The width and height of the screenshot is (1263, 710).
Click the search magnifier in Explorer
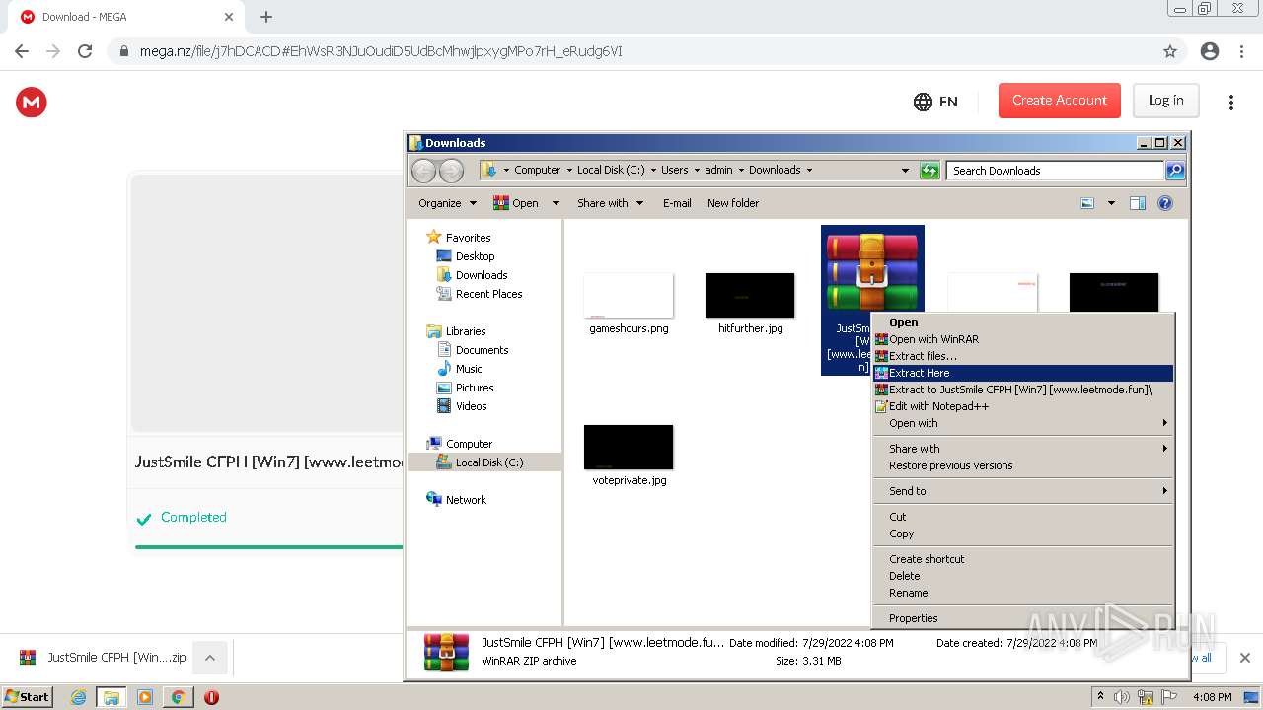(1174, 170)
